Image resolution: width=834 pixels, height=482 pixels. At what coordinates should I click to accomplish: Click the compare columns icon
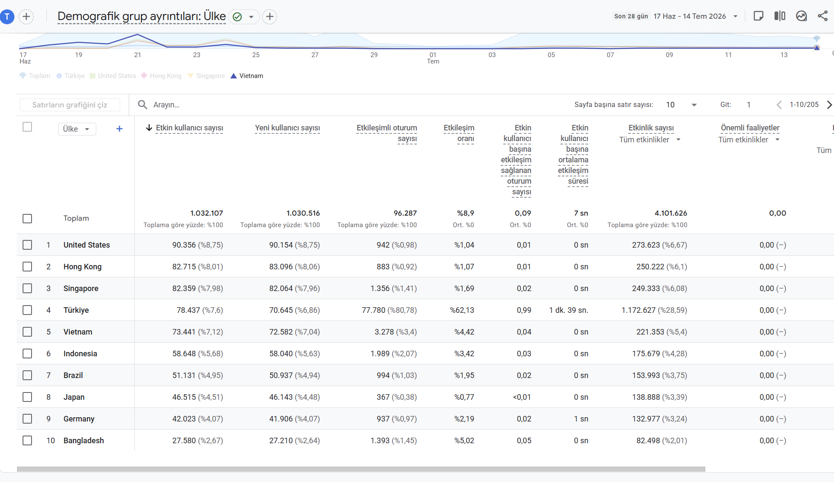point(780,16)
